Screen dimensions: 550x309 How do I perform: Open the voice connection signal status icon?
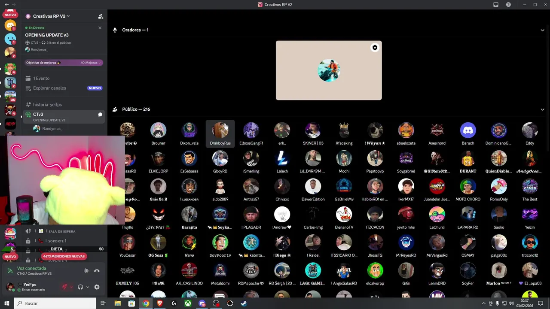[x=10, y=271]
